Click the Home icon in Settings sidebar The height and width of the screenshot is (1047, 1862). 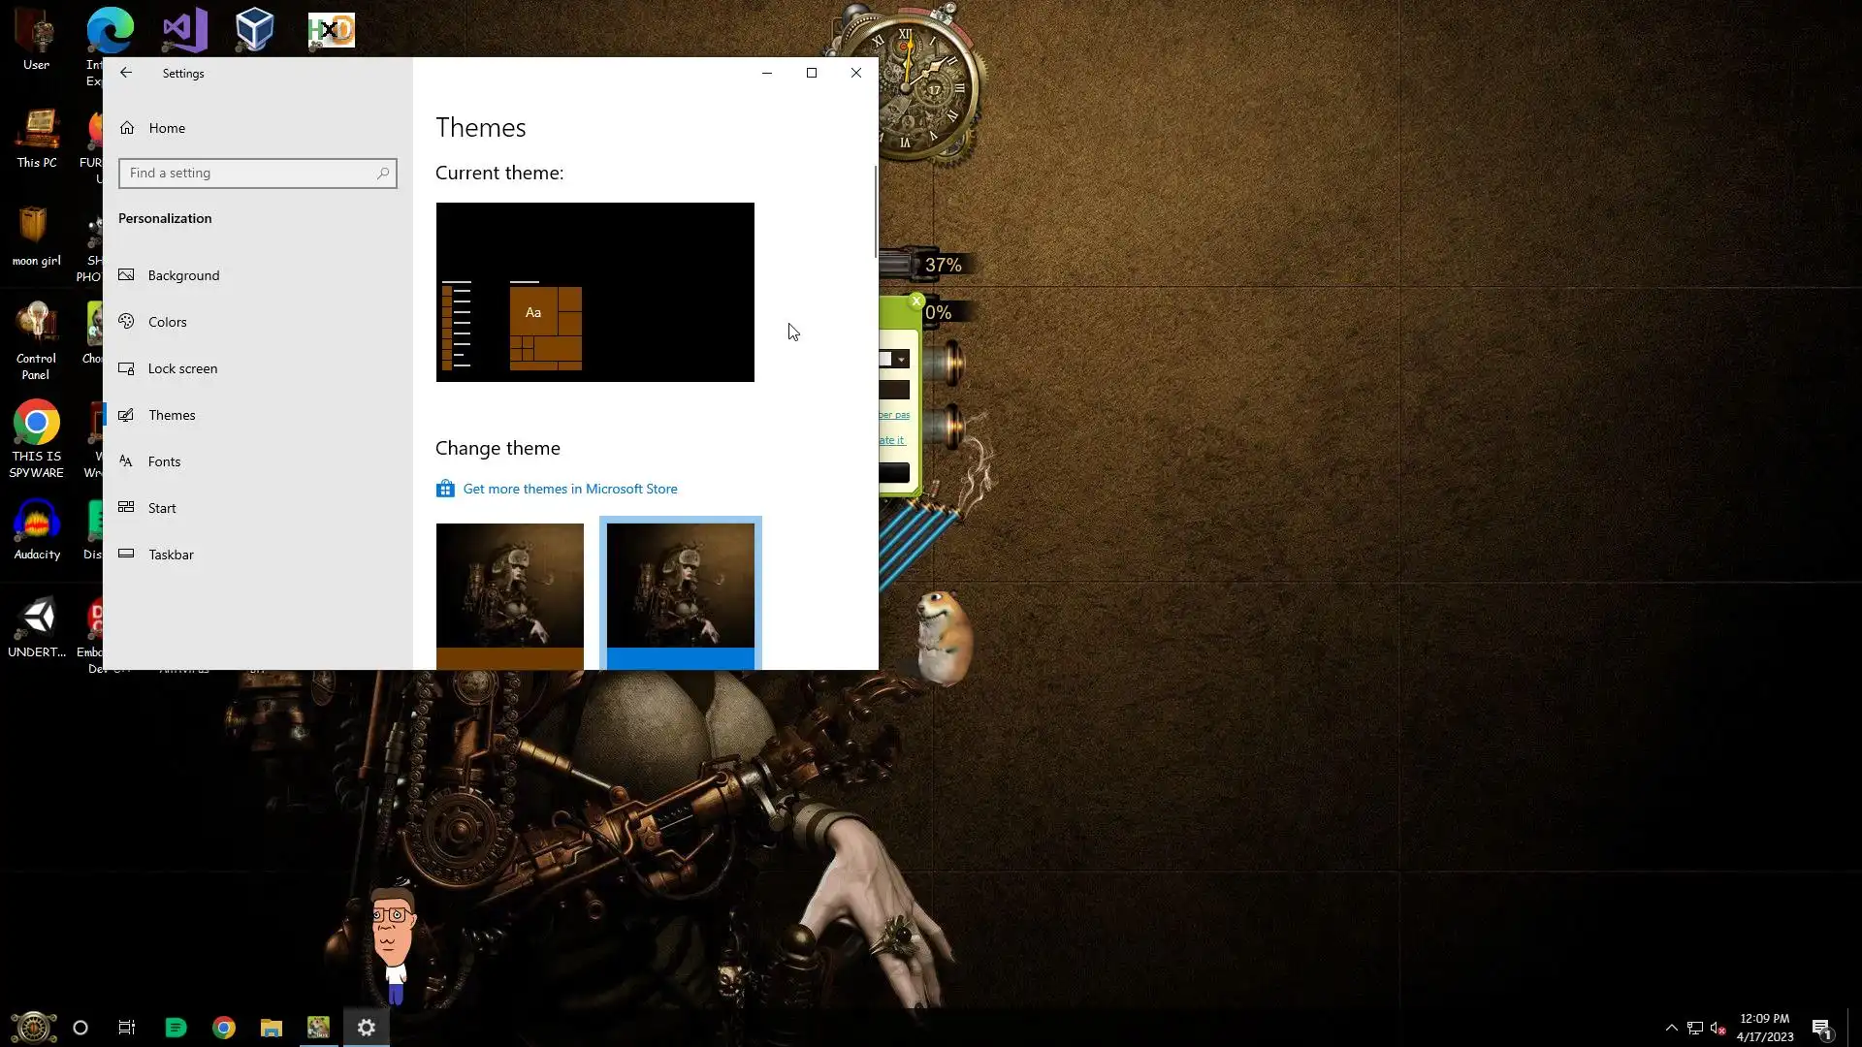coord(127,128)
